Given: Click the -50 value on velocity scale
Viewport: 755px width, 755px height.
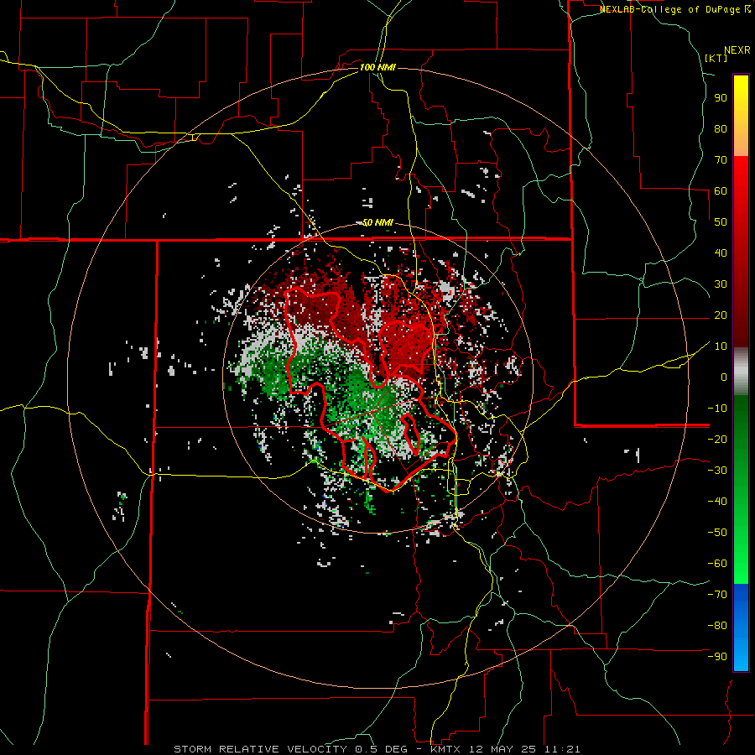Looking at the screenshot, I should coord(717,533).
